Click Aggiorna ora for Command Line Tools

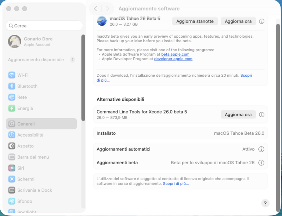(238, 115)
